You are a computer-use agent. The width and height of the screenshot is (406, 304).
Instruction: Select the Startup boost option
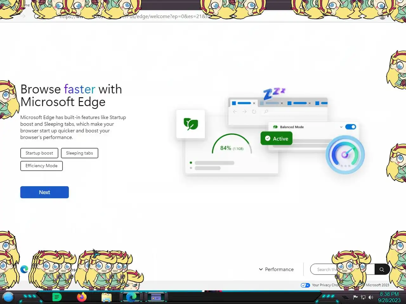coord(39,153)
